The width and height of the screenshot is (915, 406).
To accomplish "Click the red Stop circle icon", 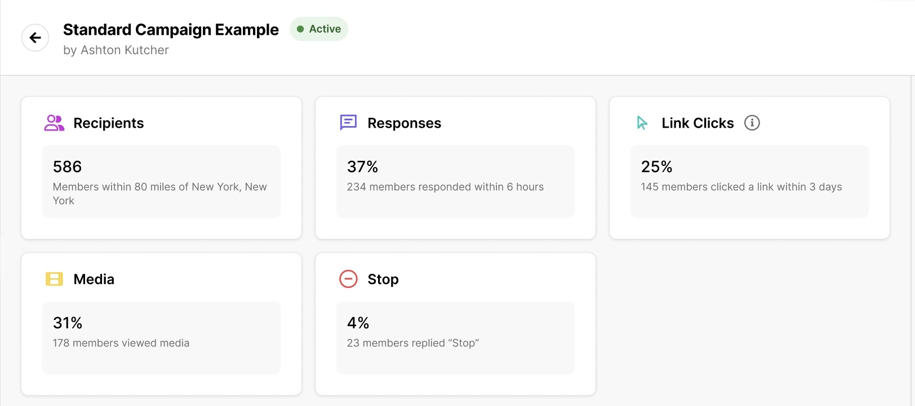I will tap(348, 279).
